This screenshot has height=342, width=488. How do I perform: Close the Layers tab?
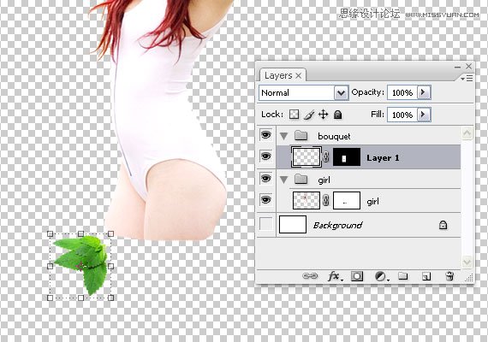click(298, 75)
